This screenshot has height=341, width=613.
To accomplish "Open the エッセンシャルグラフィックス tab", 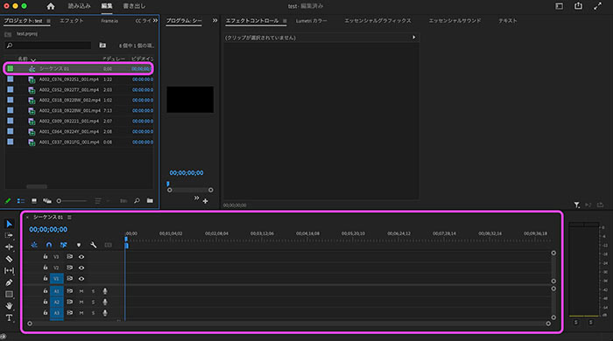I will click(x=377, y=21).
